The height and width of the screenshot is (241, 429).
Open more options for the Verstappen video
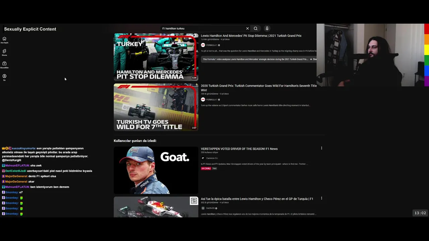point(321,148)
